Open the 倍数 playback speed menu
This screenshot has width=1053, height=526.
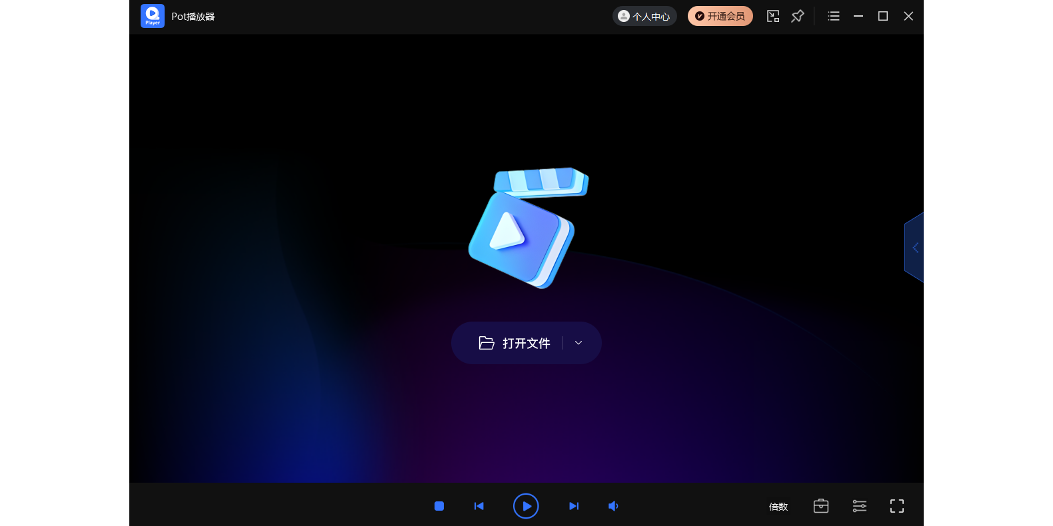[778, 507]
